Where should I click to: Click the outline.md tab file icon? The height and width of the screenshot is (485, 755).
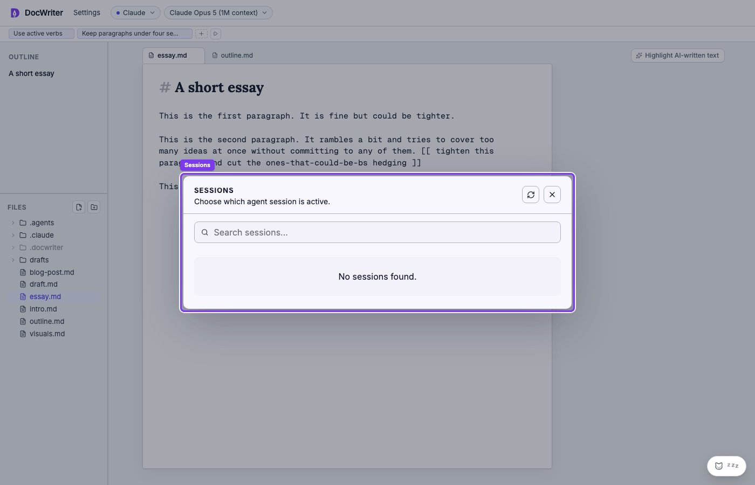click(215, 56)
